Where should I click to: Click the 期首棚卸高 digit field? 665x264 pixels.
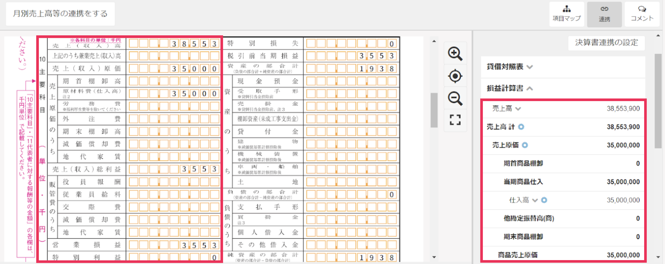pyautogui.click(x=174, y=81)
